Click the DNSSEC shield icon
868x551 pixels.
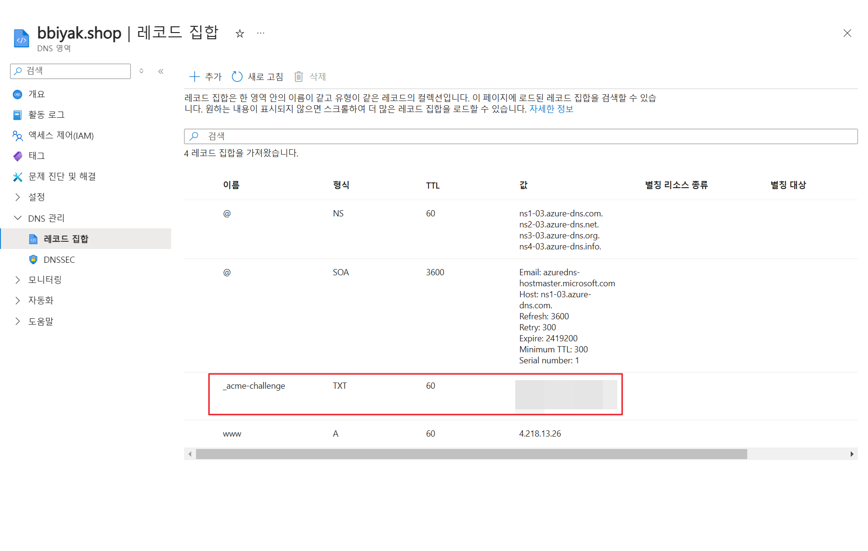[x=33, y=259]
